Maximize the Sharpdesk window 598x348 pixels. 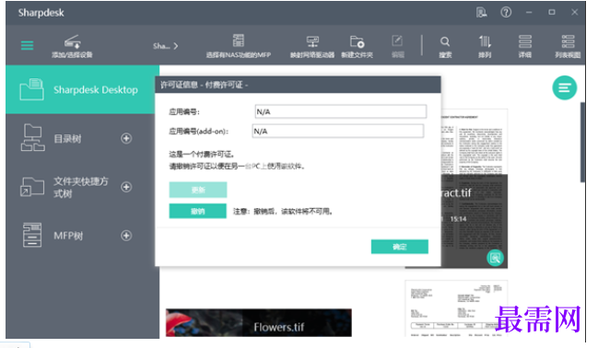click(x=552, y=12)
